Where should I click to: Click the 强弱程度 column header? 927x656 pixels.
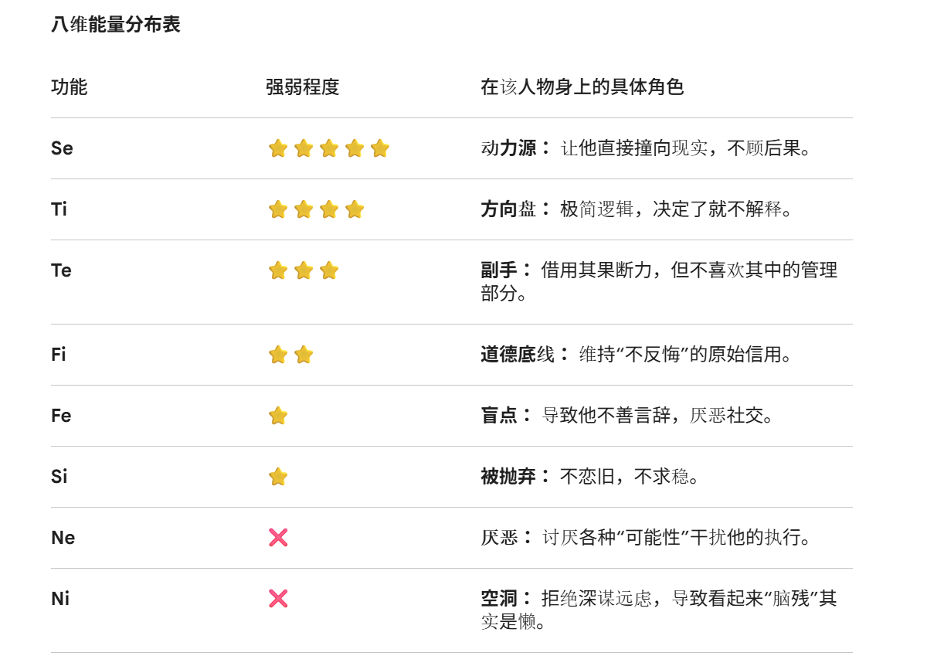pos(303,87)
